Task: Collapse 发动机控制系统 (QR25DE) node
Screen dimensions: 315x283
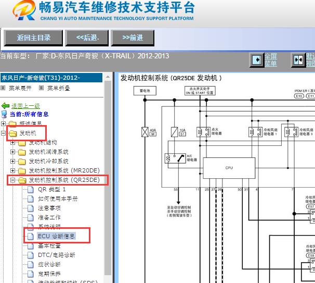Action: click(12, 180)
